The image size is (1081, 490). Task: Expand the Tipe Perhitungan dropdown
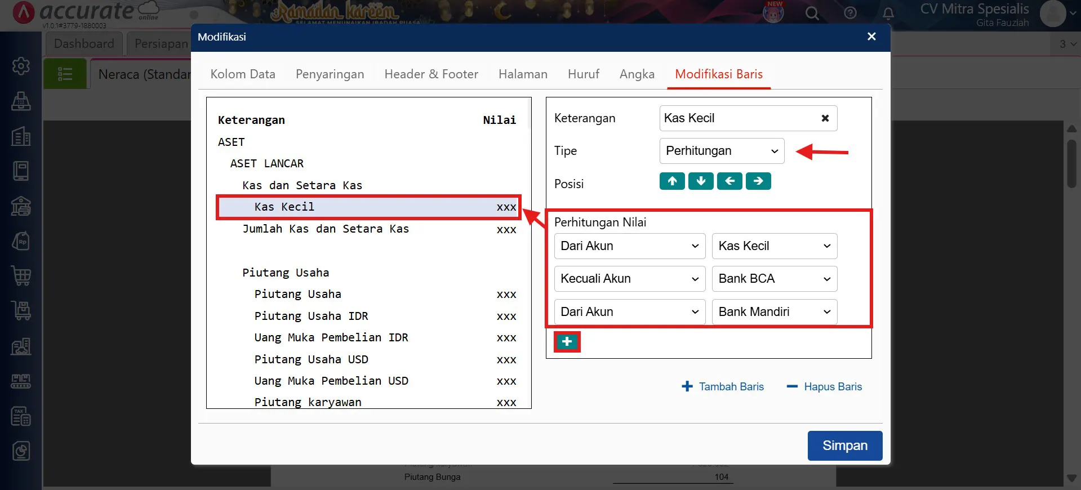pos(722,151)
